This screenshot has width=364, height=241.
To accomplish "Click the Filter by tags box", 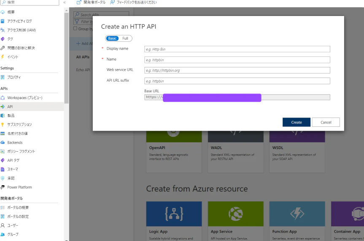I will click(x=83, y=21).
